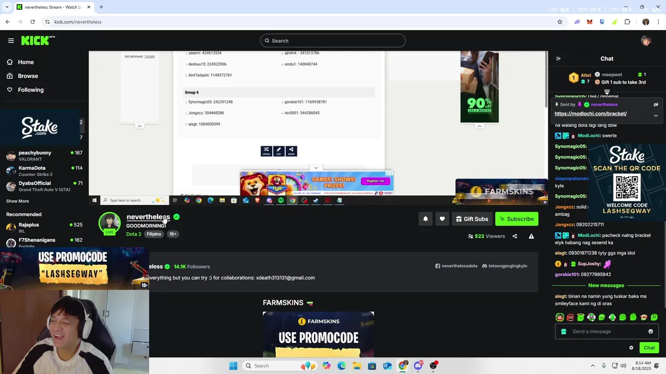This screenshot has height=374, width=666.
Task: Click the green Subscribe button
Action: 517,219
